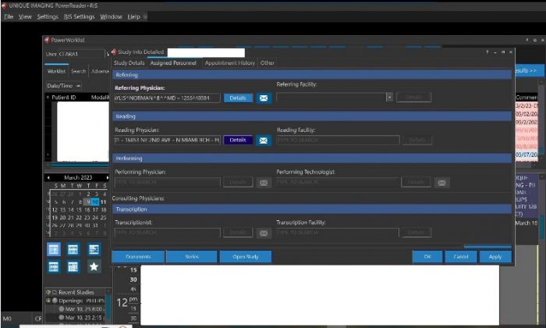This screenshot has height=328, width=546.
Task: Select March 22 in the calendar
Action: [79, 218]
